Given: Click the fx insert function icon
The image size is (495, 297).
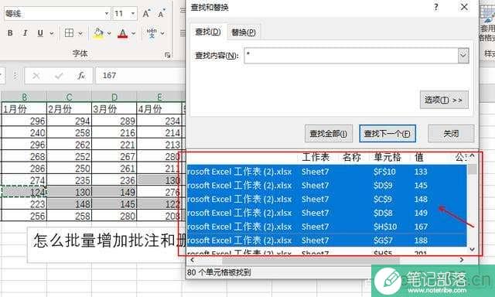Looking at the screenshot, I should pos(81,76).
